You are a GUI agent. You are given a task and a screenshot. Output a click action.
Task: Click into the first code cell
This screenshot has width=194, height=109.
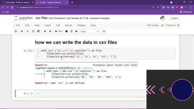(105, 54)
